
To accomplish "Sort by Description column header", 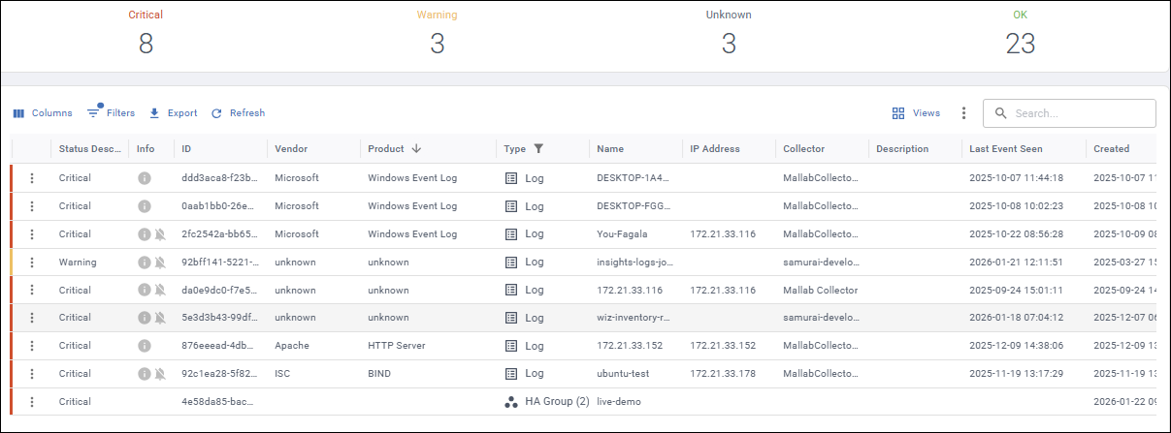I will pyautogui.click(x=902, y=149).
